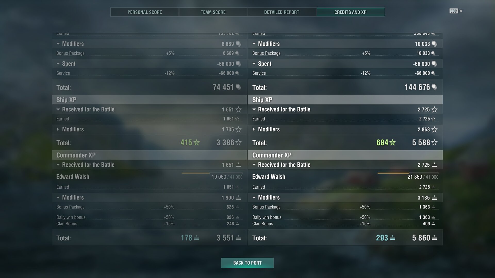Image resolution: width=495 pixels, height=278 pixels.
Task: Click the star icon next to 5 588
Action: (x=434, y=142)
